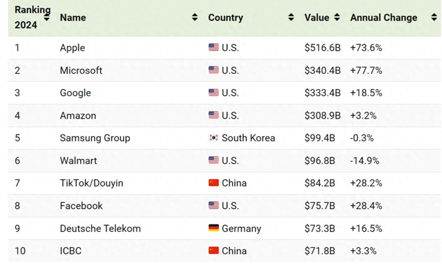
Task: Click Walmart's $96.8B value cell
Action: coord(320,161)
